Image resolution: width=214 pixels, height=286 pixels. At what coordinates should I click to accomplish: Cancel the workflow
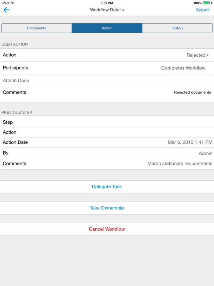pyautogui.click(x=107, y=229)
